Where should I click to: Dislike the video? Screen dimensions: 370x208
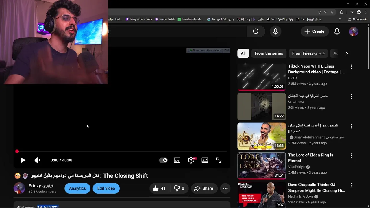(x=179, y=188)
